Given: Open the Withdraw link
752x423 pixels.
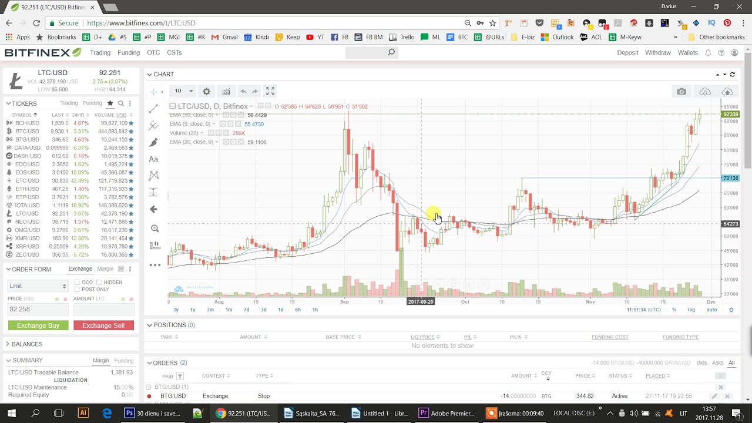Looking at the screenshot, I should 658,53.
